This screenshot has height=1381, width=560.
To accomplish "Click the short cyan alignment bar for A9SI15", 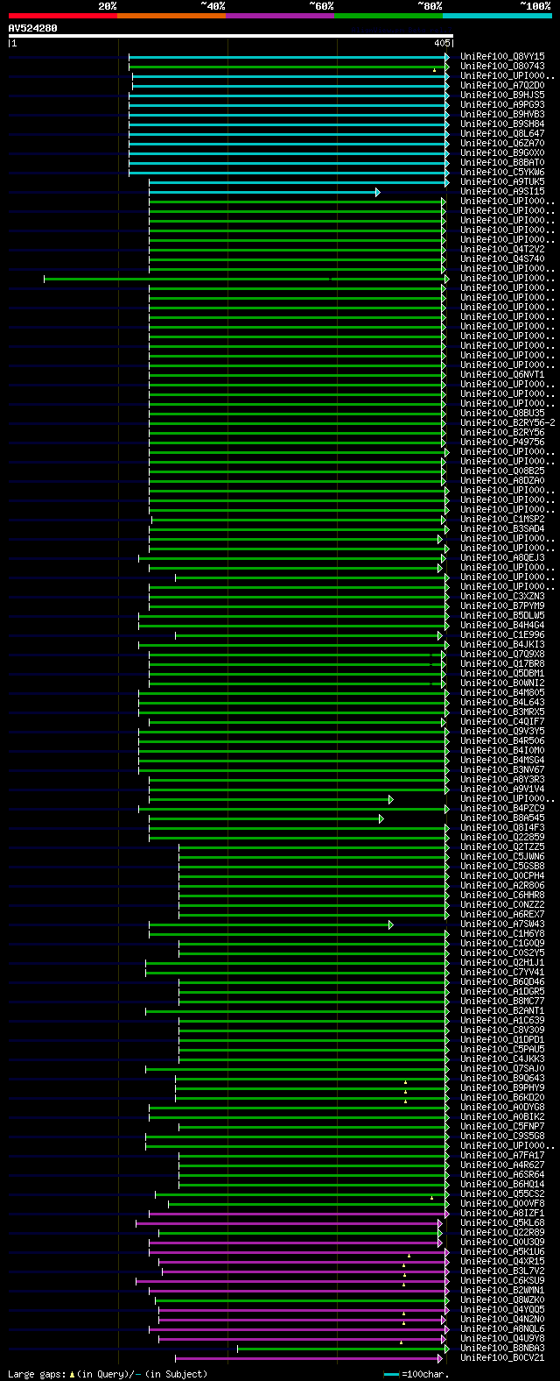I will tap(264, 192).
